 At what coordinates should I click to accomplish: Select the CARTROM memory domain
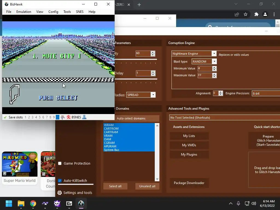[x=129, y=129]
